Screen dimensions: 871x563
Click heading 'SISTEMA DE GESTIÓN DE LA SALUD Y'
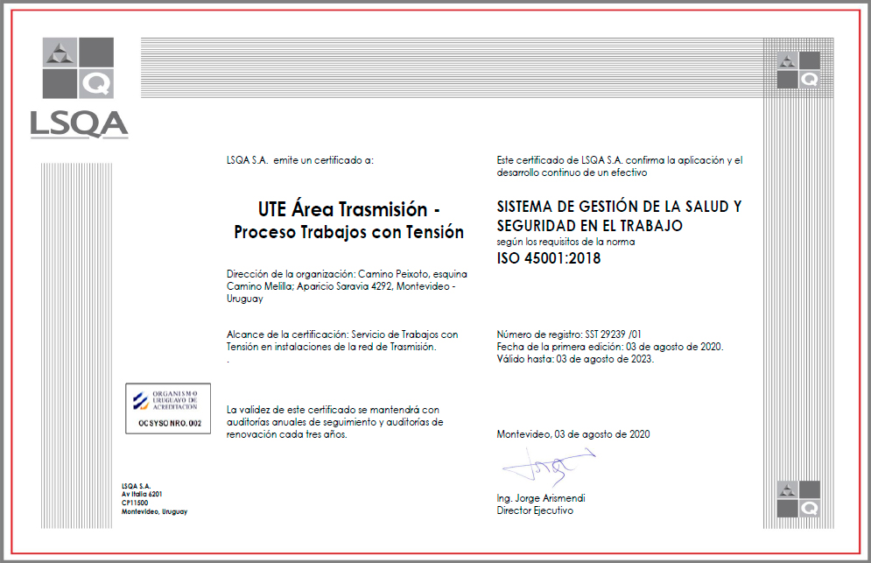619,207
